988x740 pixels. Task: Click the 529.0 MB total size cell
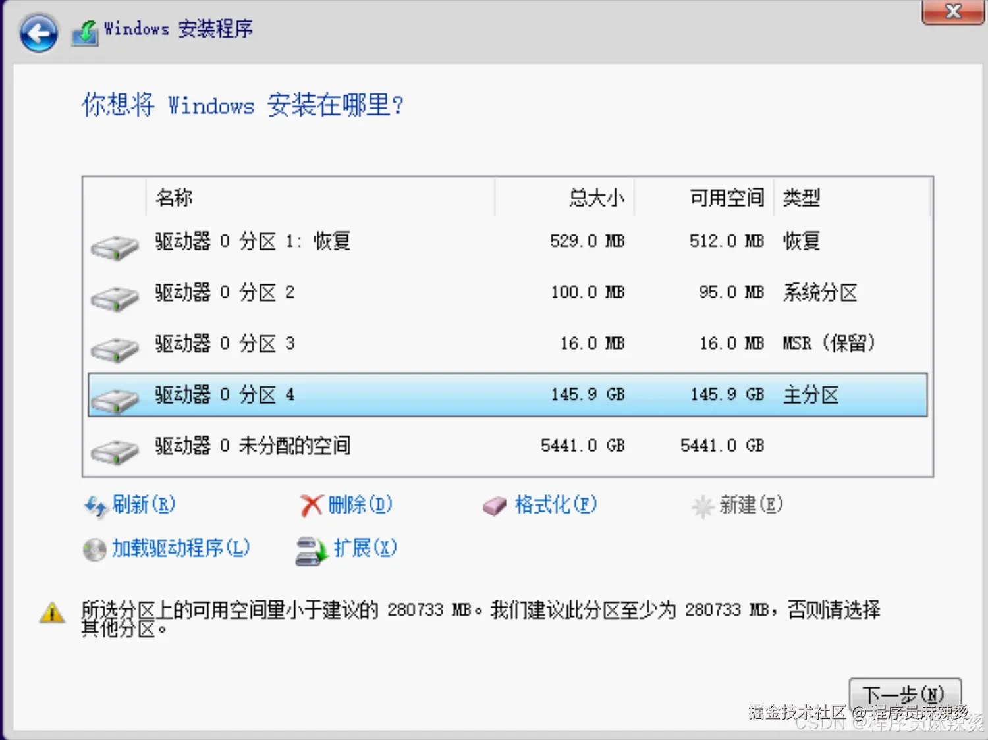[x=588, y=241]
